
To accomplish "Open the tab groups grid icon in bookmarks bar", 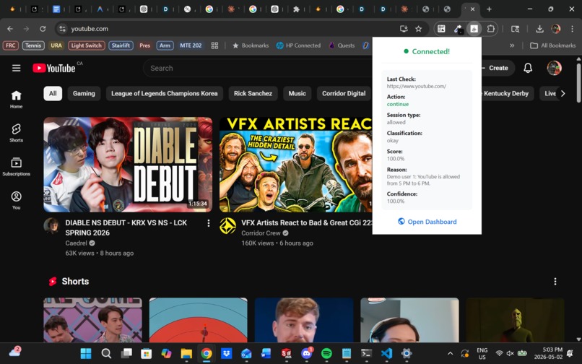I will (214, 45).
